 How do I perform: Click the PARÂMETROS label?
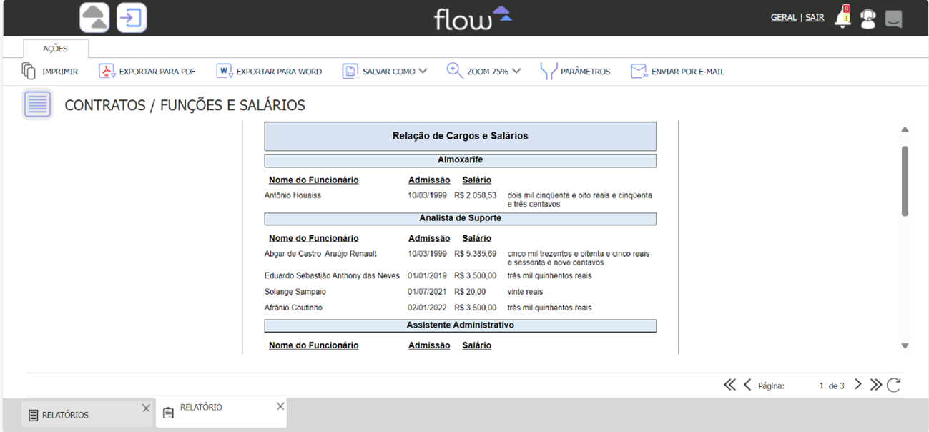[x=585, y=72]
